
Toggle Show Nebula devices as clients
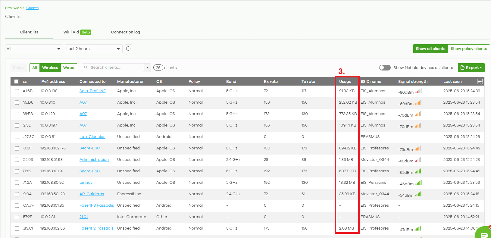click(385, 67)
